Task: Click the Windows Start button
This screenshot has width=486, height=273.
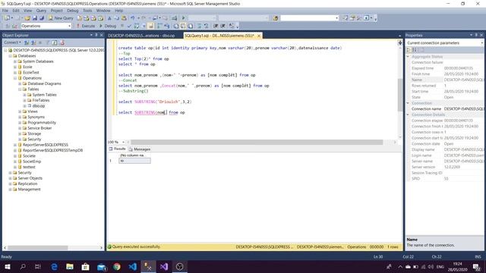Action: point(7,267)
